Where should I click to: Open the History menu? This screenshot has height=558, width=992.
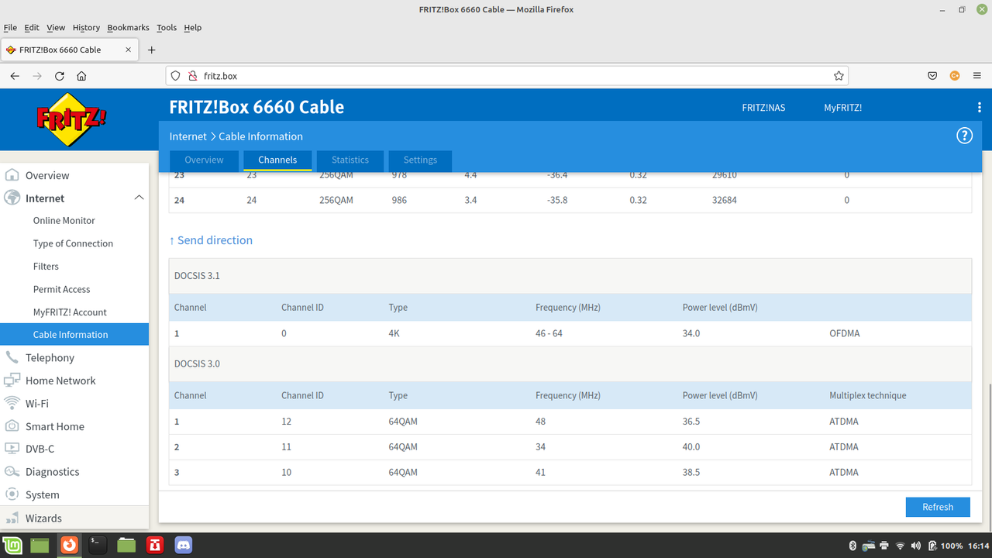coord(86,27)
